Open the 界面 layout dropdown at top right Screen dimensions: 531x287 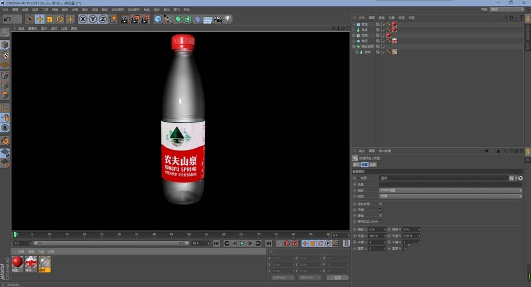506,9
